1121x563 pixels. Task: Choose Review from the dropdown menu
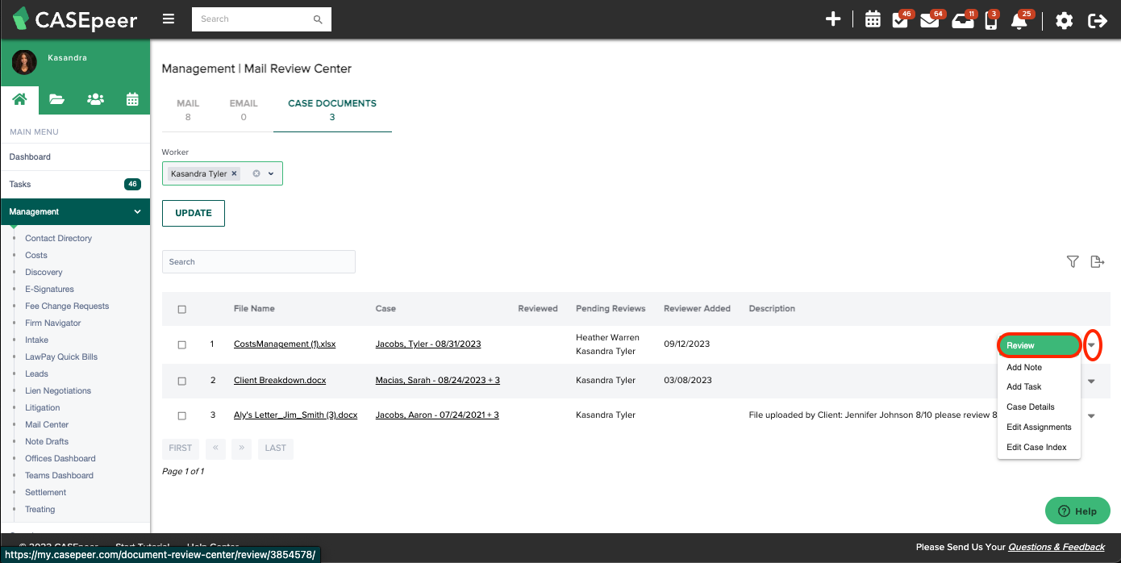tap(1039, 345)
